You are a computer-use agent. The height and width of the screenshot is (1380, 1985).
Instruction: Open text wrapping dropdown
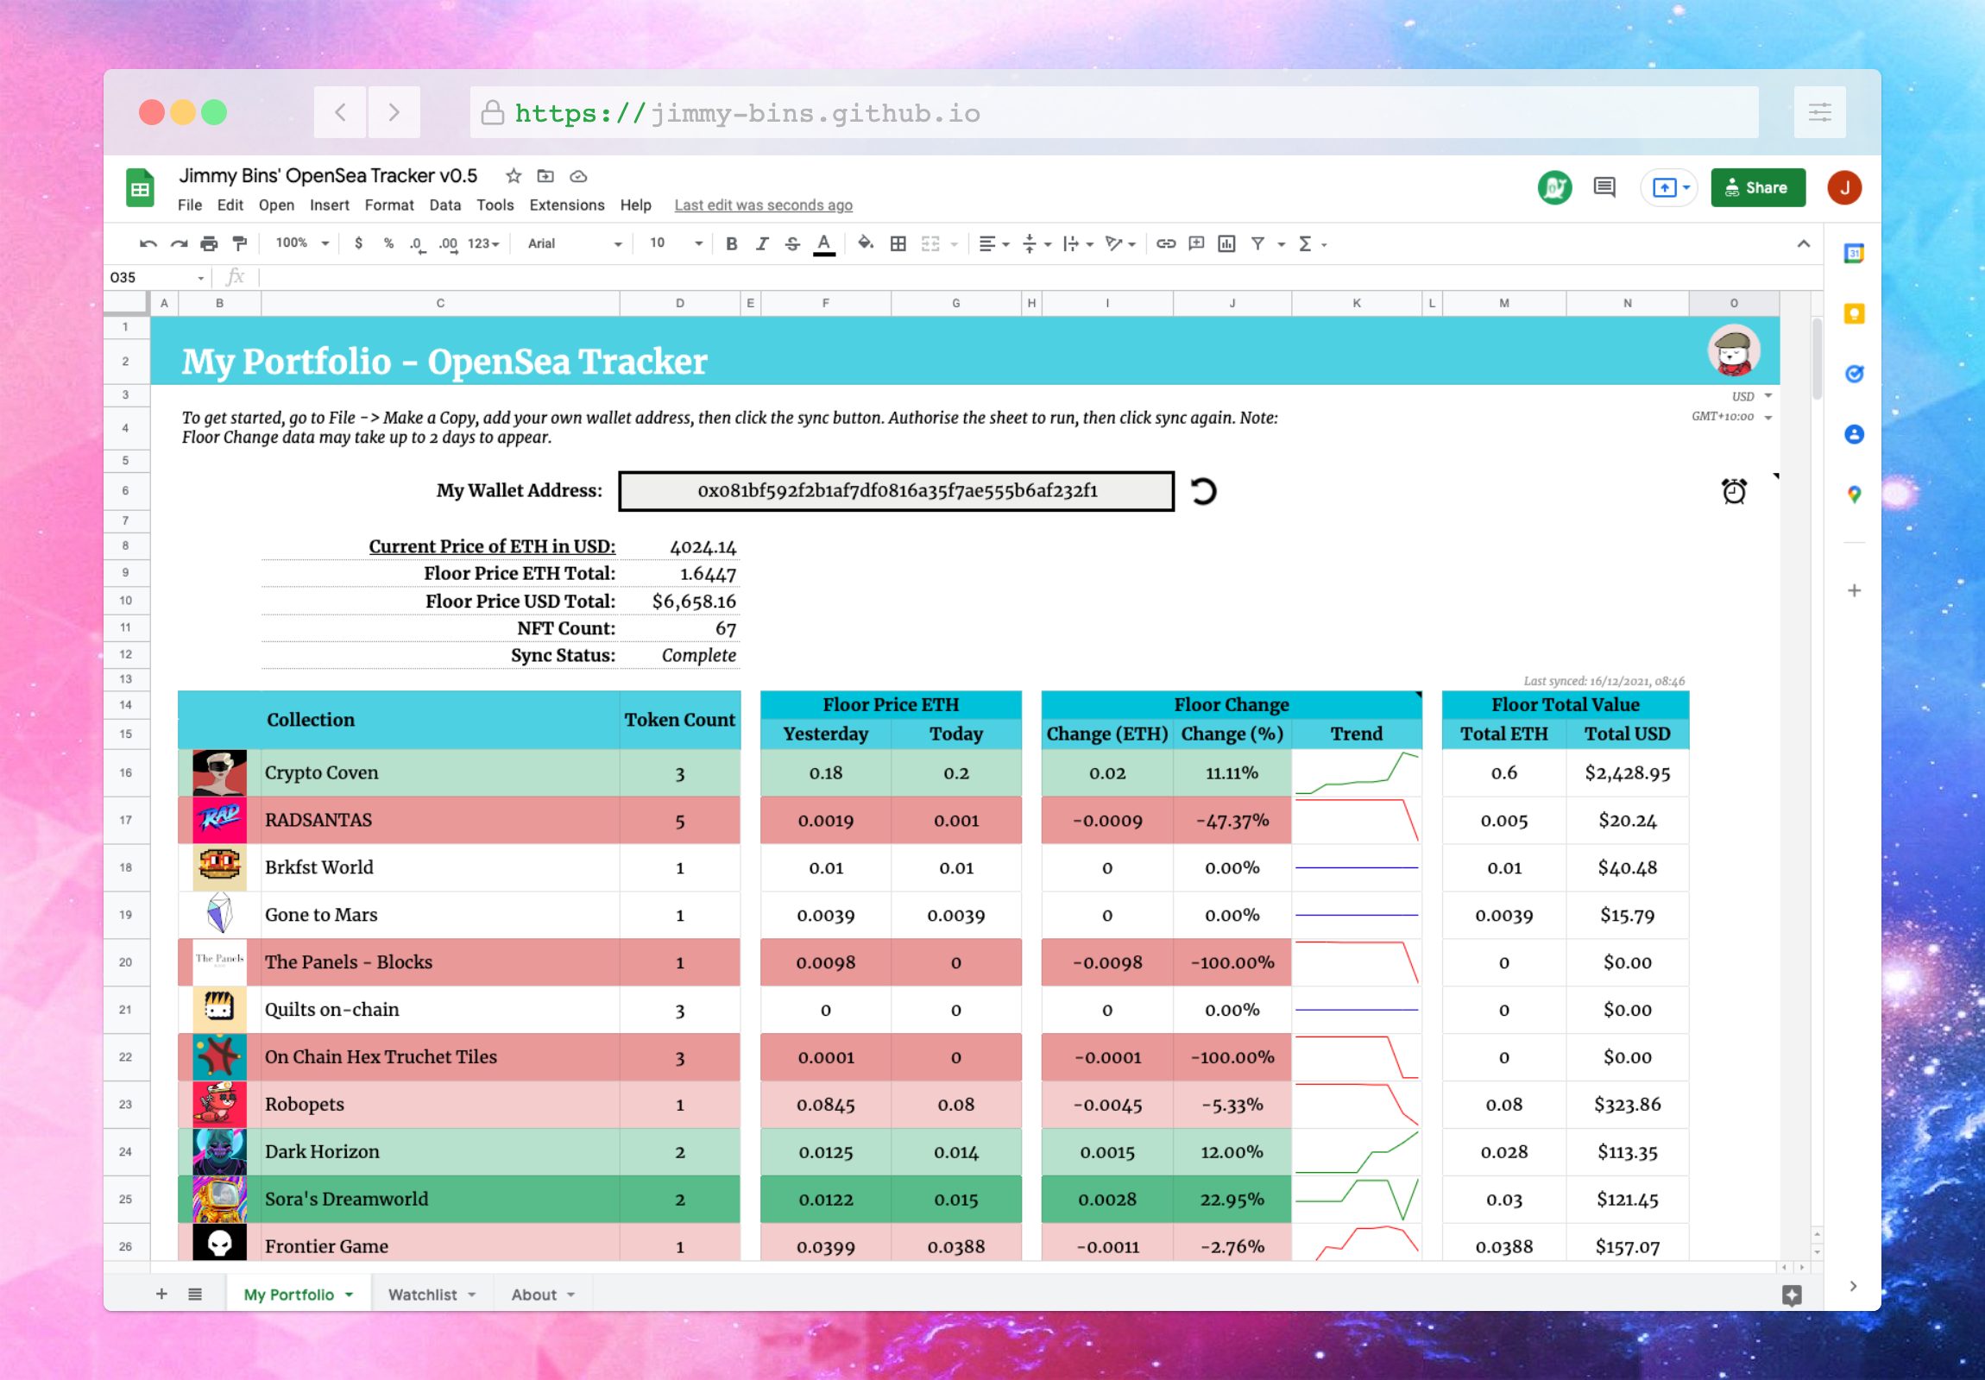(x=1078, y=244)
